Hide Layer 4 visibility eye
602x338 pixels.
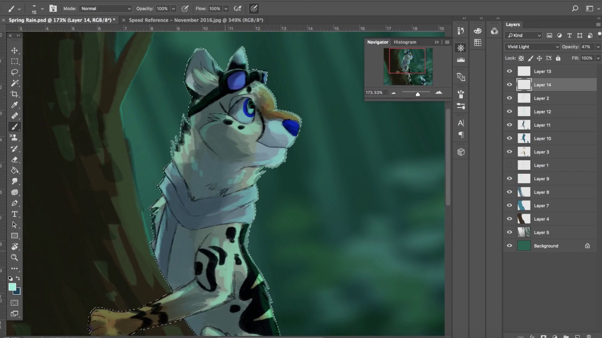tap(509, 219)
